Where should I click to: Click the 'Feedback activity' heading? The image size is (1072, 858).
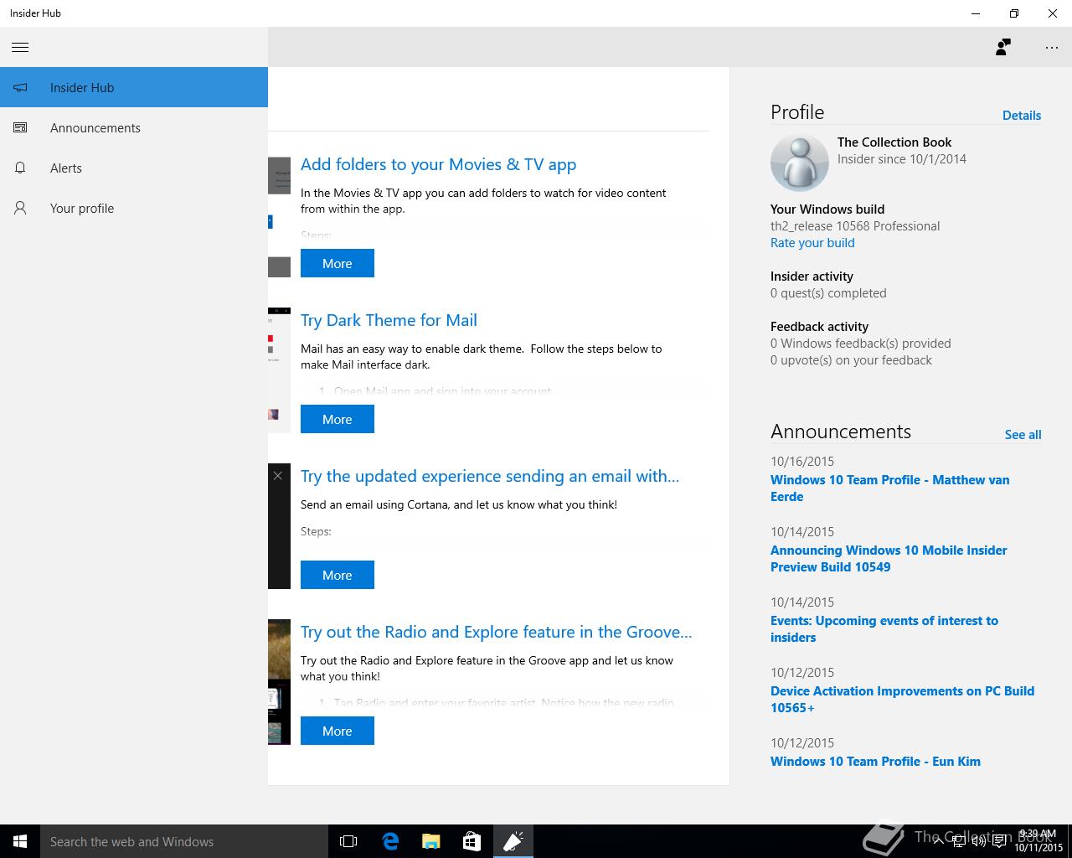(819, 327)
